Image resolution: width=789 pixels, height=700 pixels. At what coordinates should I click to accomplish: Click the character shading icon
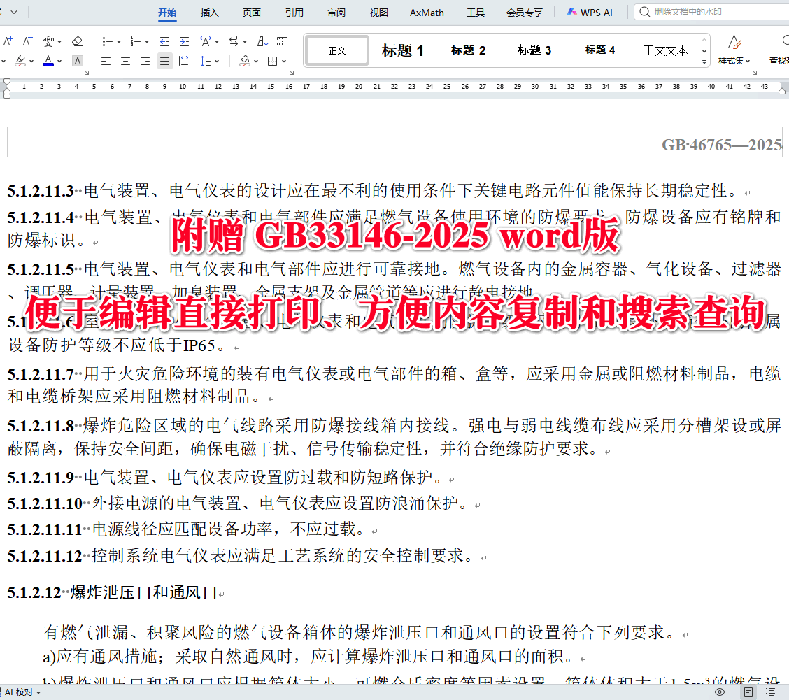pyautogui.click(x=77, y=60)
